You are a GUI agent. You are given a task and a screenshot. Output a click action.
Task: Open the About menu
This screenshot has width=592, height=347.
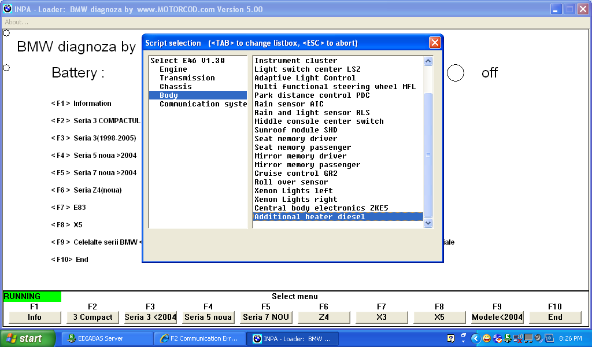[x=16, y=22]
